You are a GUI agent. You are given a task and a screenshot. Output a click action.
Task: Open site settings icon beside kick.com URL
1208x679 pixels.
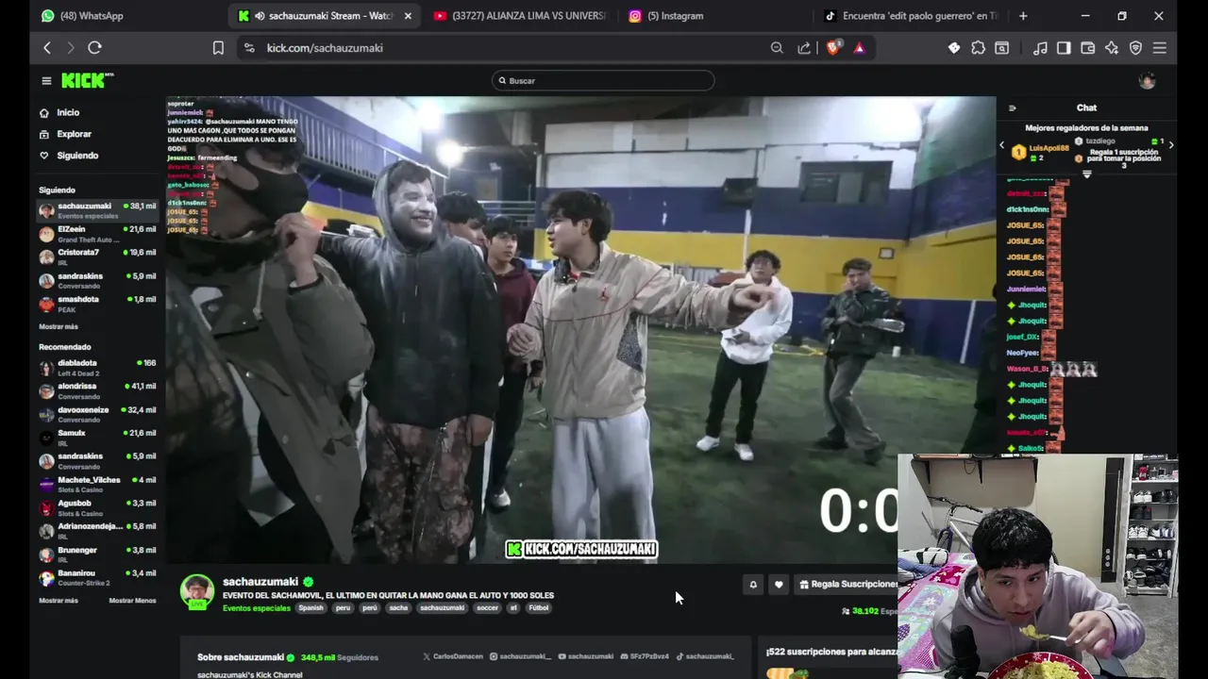(x=249, y=48)
